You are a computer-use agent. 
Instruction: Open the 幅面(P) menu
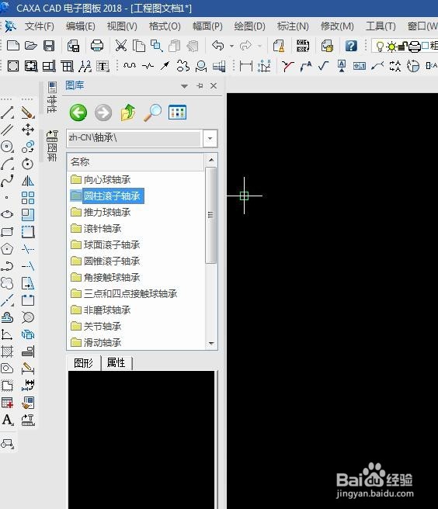click(x=207, y=26)
